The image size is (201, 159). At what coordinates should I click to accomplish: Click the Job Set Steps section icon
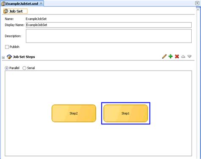9,57
